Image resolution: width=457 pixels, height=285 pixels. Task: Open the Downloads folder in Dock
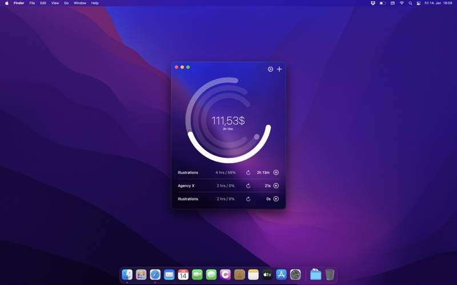[315, 274]
